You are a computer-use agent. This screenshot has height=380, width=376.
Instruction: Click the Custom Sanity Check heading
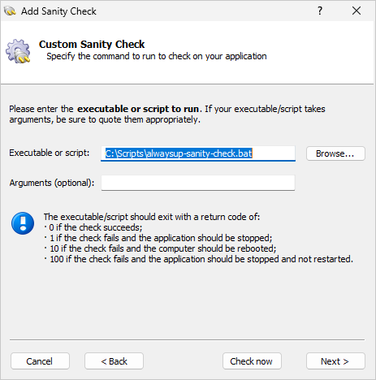(92, 45)
